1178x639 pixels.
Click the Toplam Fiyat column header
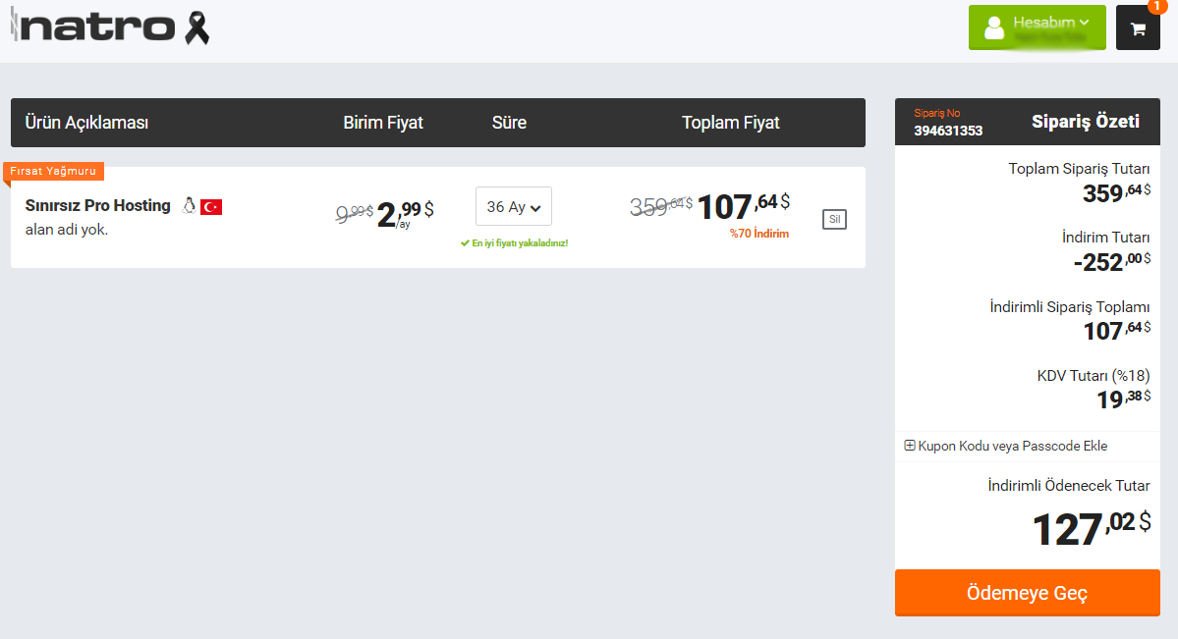[x=730, y=123]
